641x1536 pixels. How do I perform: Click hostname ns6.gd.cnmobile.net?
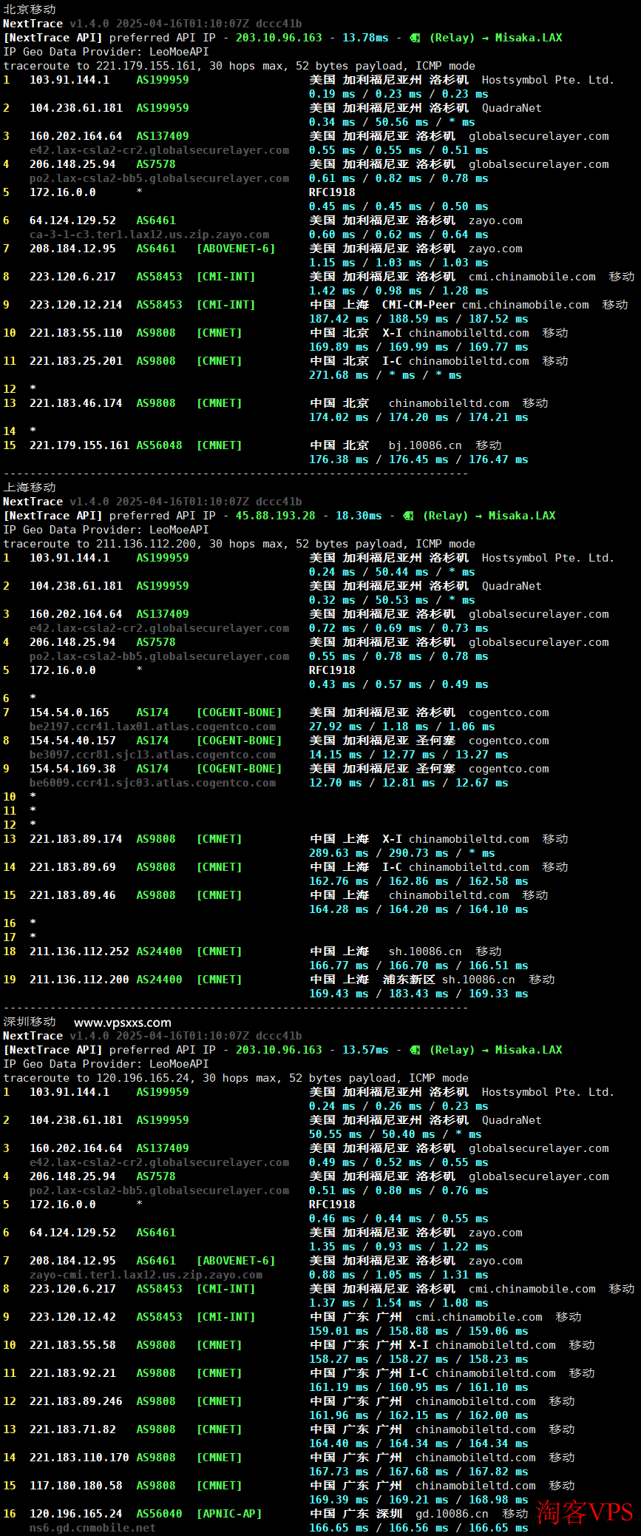(92, 1527)
